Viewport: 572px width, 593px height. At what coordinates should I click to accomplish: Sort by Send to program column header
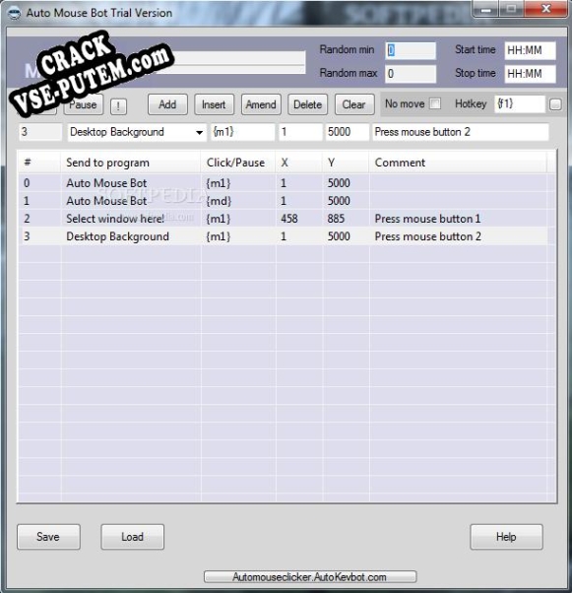130,163
